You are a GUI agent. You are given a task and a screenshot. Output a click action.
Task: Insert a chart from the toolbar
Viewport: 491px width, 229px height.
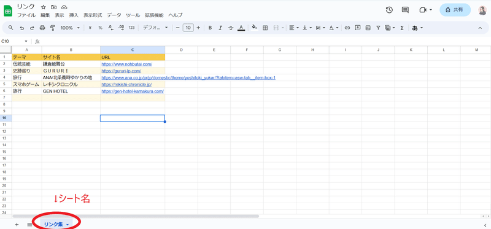coord(368,28)
